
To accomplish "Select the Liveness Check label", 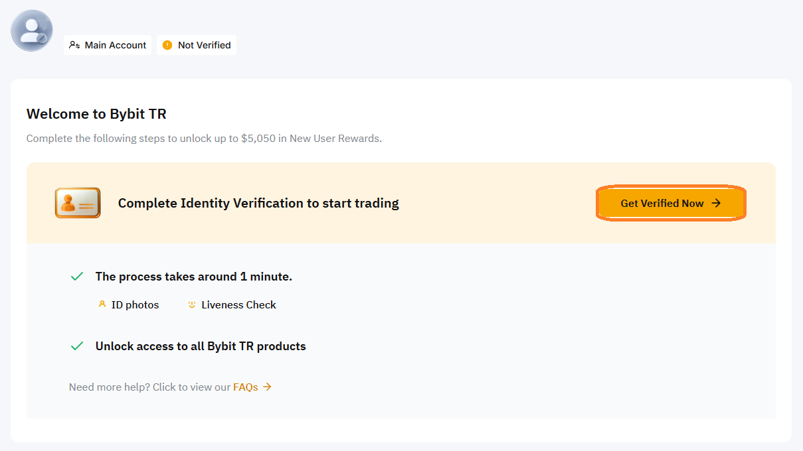I will coord(239,304).
